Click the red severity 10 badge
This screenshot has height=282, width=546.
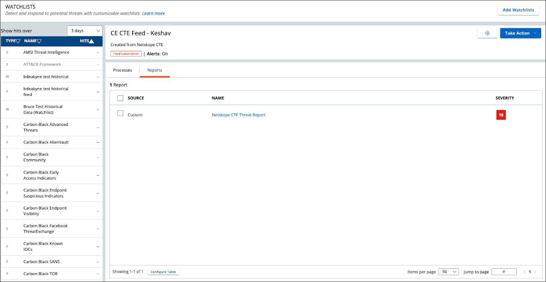coord(501,115)
